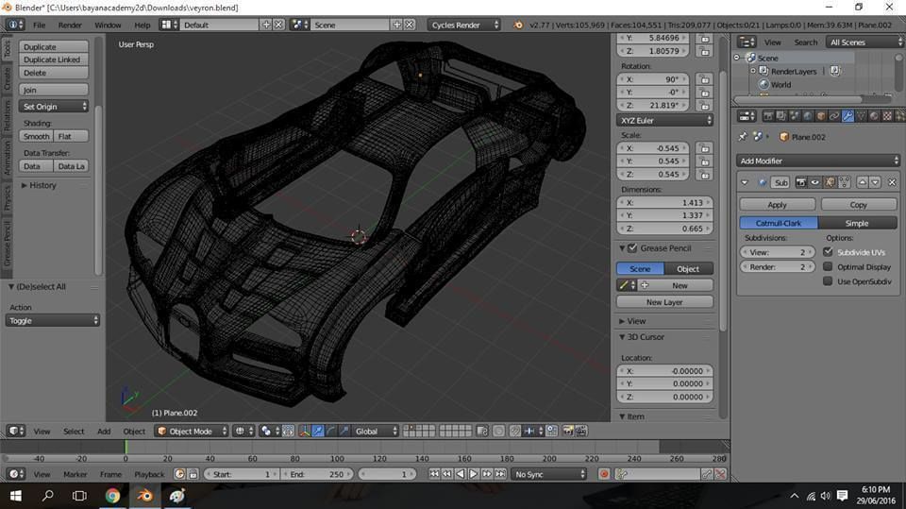Click the timeline use preview range clock icon
The image size is (906, 509).
click(x=179, y=474)
